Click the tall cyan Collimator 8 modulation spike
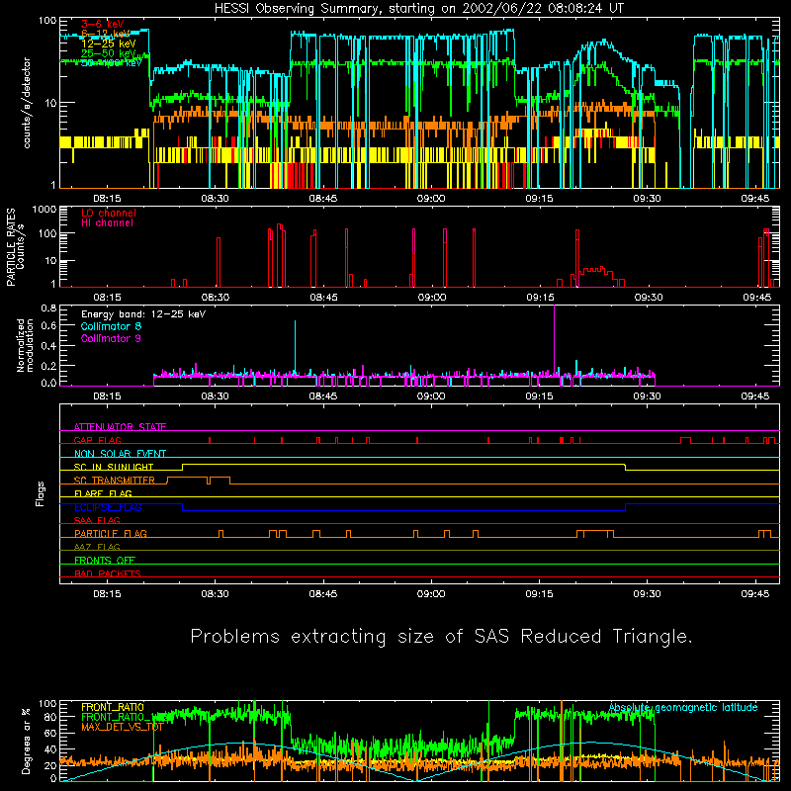The width and height of the screenshot is (791, 791). click(295, 348)
